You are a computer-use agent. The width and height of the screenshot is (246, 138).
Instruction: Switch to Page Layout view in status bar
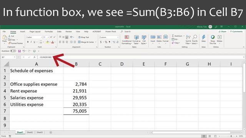[x=209, y=136]
